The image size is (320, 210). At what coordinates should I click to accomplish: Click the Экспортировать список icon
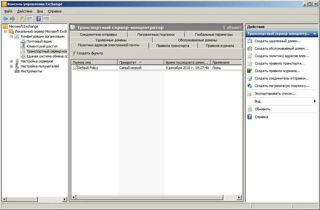(x=250, y=94)
